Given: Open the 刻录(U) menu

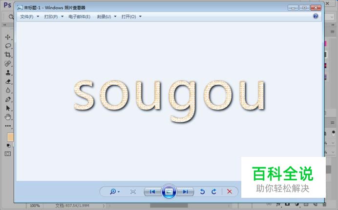Looking at the screenshot, I should coord(104,17).
